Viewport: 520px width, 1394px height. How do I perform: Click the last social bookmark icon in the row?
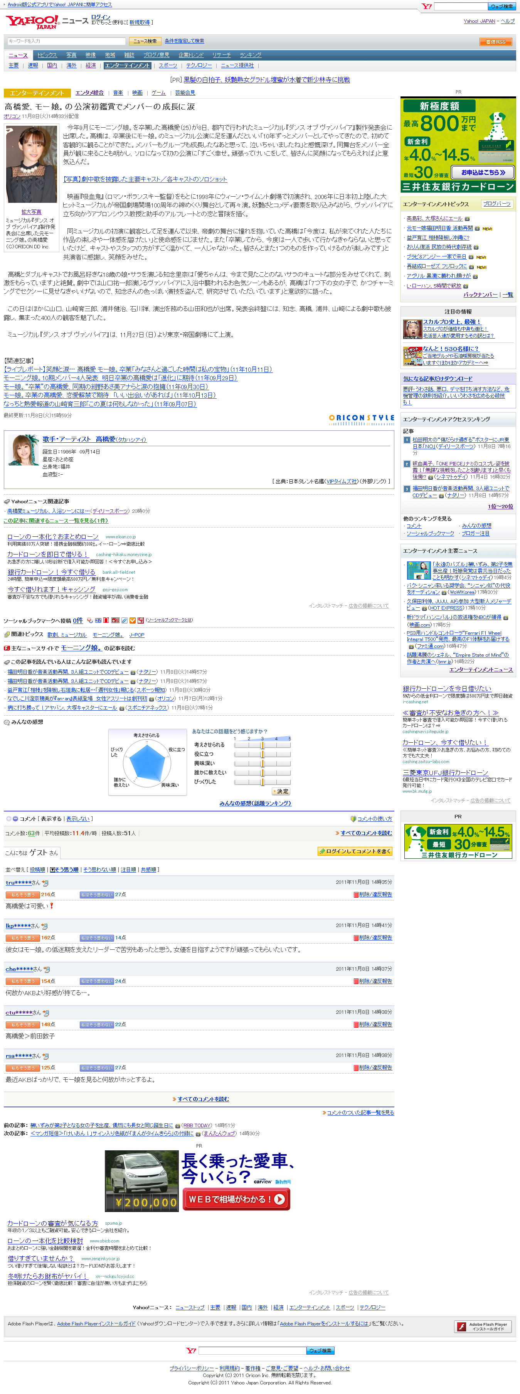click(141, 620)
